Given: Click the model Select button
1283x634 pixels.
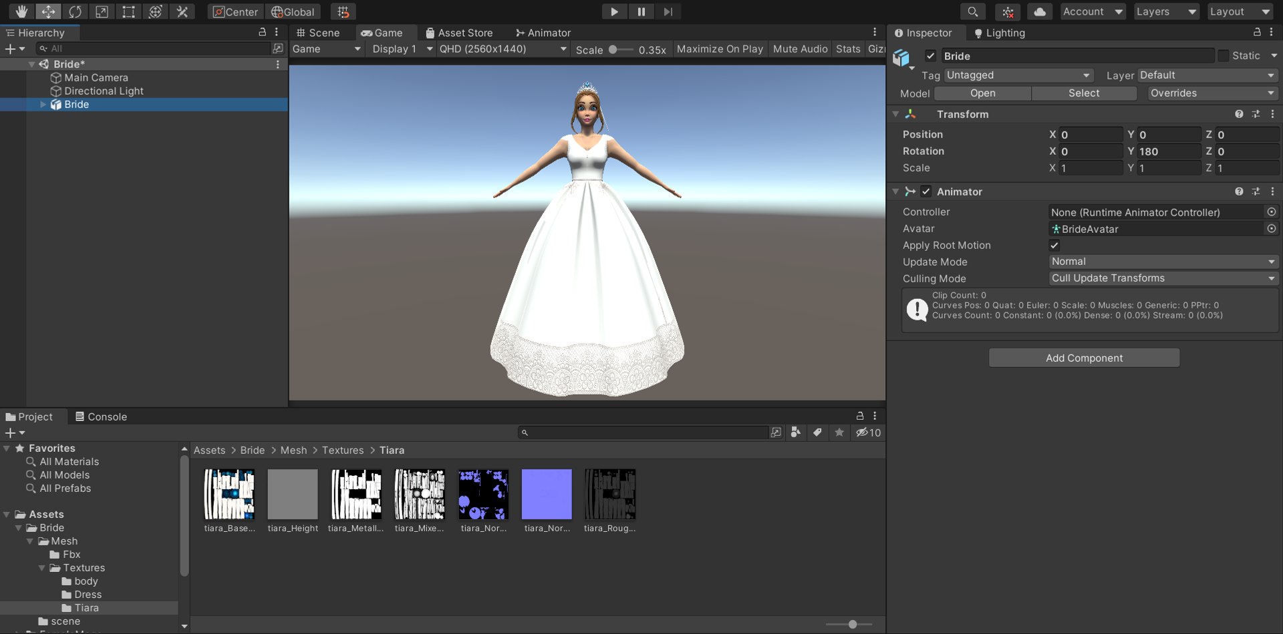Looking at the screenshot, I should point(1084,93).
